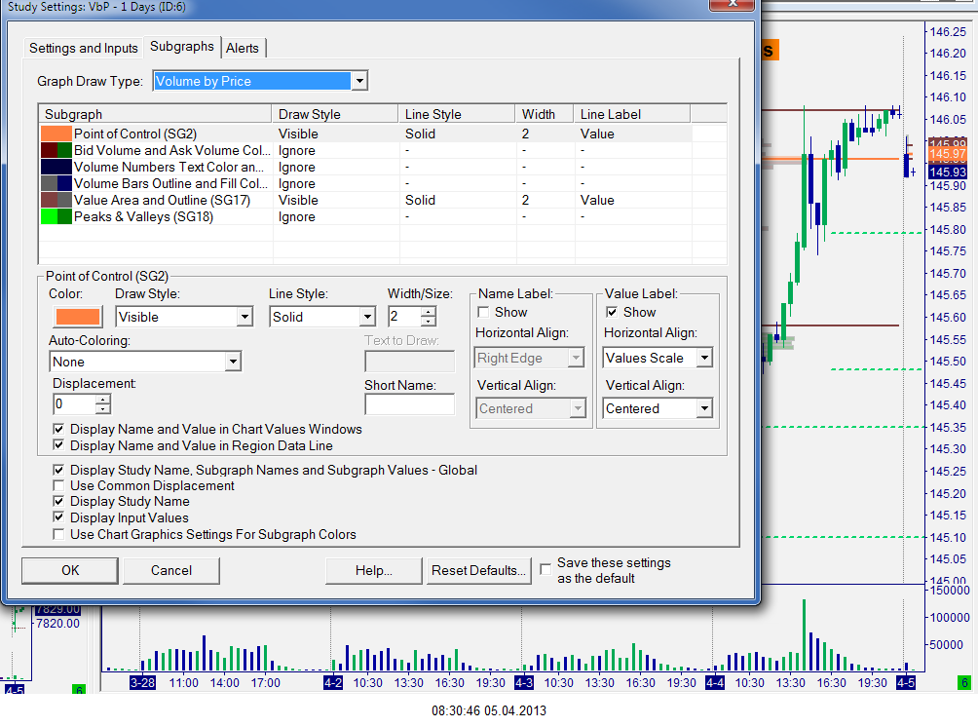Open the Alerts tab

243,48
